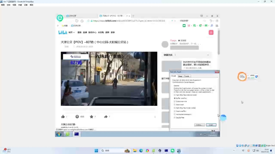Open new browser tab with plus icon
275x154 pixels.
point(134,16)
